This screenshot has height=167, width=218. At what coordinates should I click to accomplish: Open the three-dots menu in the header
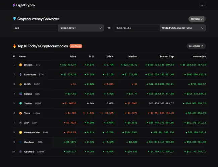click(203, 5)
